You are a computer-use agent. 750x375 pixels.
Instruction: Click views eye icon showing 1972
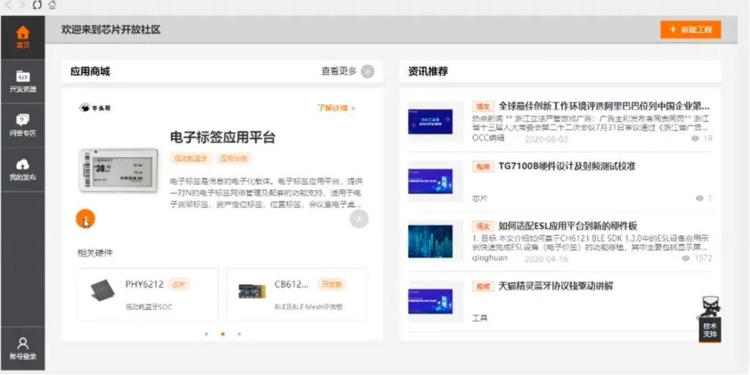click(x=686, y=258)
